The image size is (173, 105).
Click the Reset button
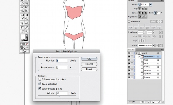click(89, 69)
